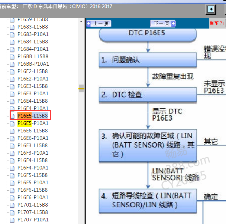The image size is (226, 224).
Task: Select tree item P16F5-L15B8
Action: 33,175
